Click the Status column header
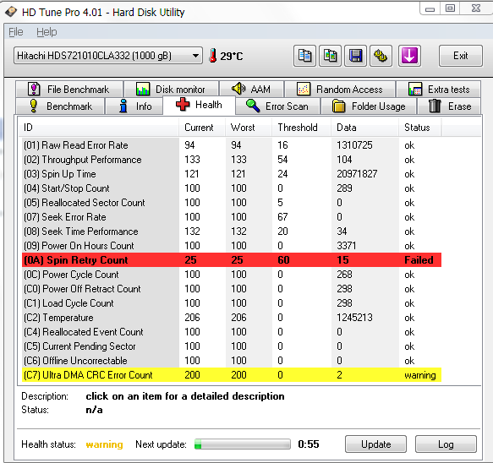The width and height of the screenshot is (493, 463). tap(420, 128)
